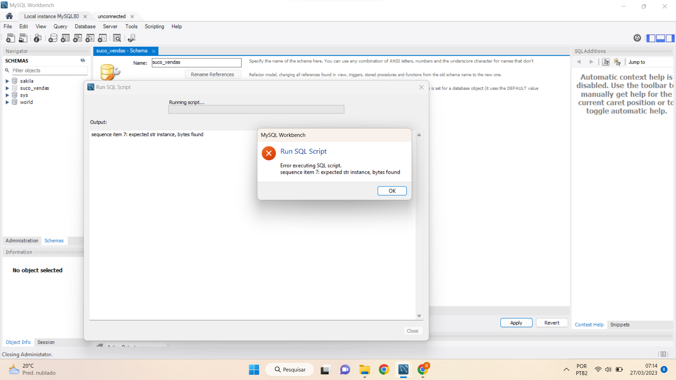Close the Run SQL Script dialog
The image size is (676, 380).
(421, 87)
